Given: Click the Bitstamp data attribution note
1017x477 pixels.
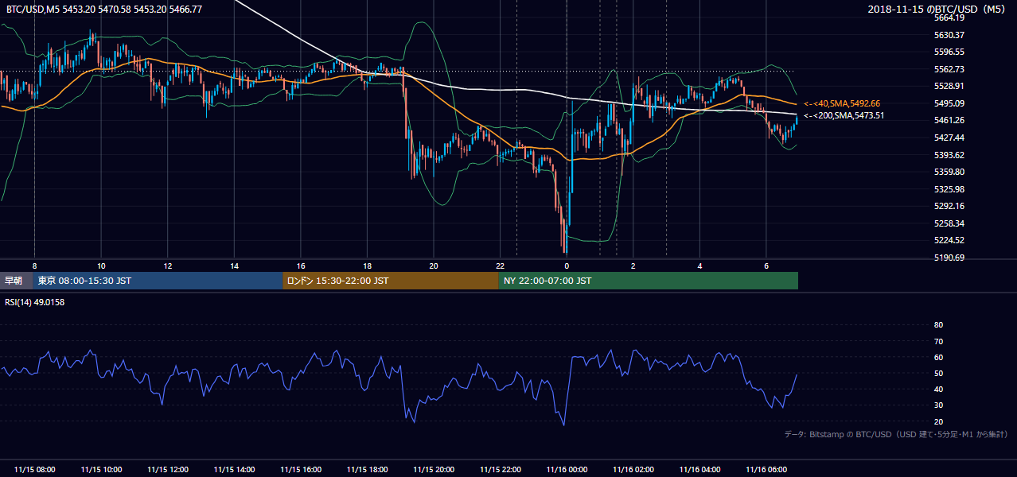Looking at the screenshot, I should 896,434.
